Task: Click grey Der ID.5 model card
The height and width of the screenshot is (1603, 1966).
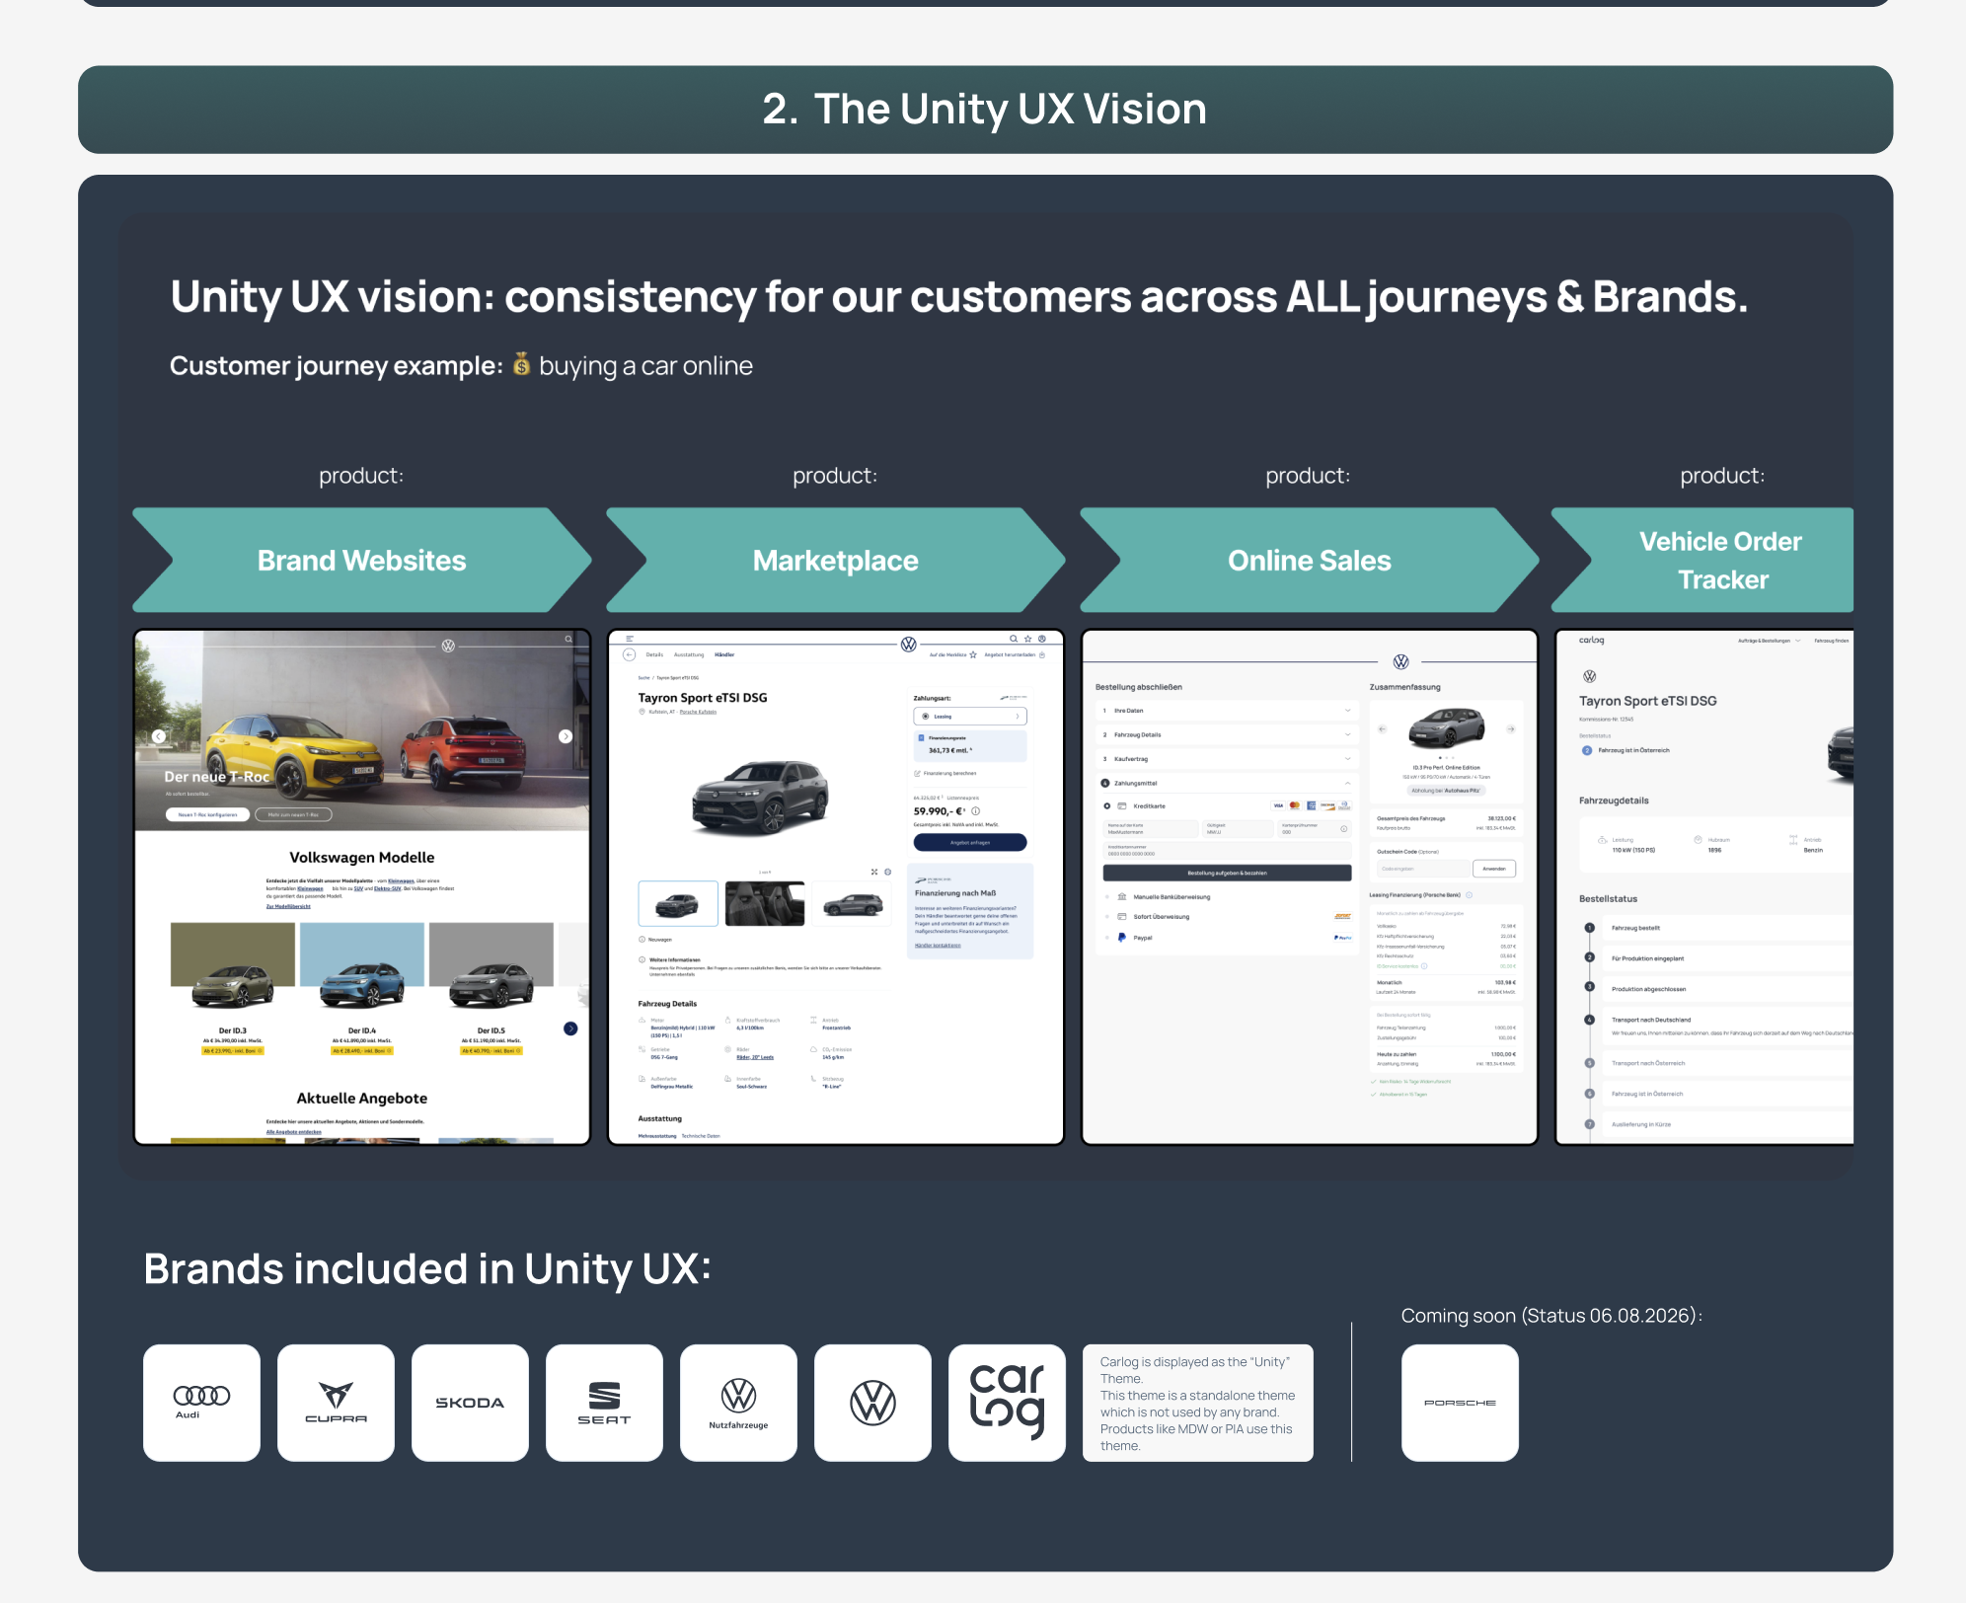Action: click(x=491, y=990)
